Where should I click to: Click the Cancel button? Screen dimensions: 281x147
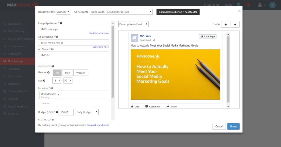click(x=219, y=126)
